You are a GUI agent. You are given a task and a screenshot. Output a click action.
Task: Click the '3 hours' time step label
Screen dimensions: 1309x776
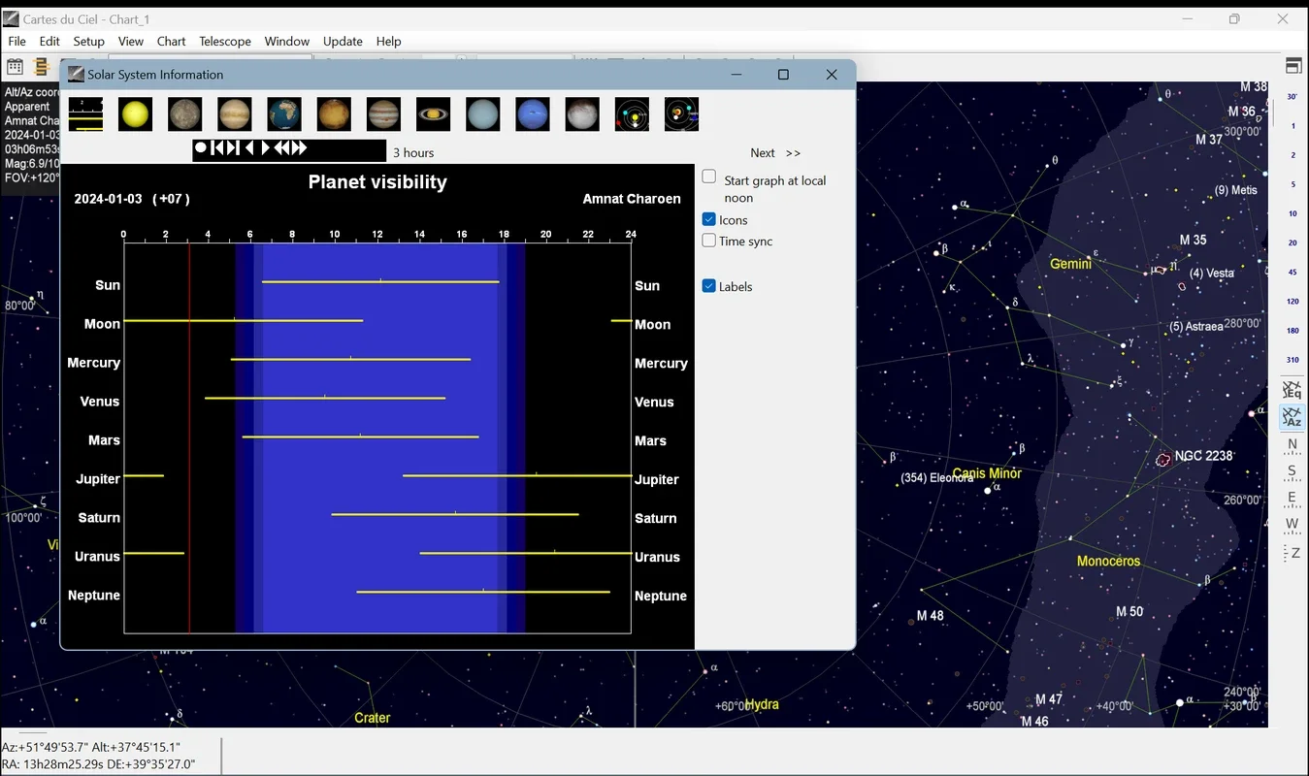(413, 152)
